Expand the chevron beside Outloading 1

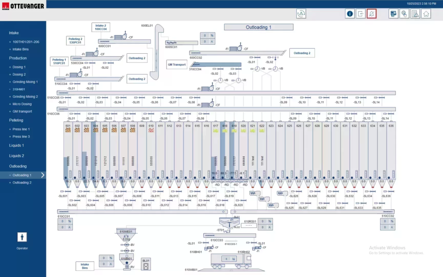point(42,175)
